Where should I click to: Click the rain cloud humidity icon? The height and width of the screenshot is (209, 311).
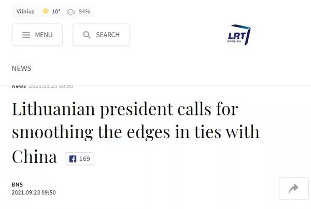click(71, 11)
